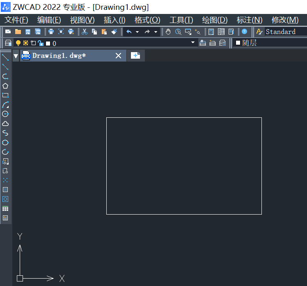307x286 pixels.
Task: Click the Realtime zoom icon
Action: [x=178, y=32]
